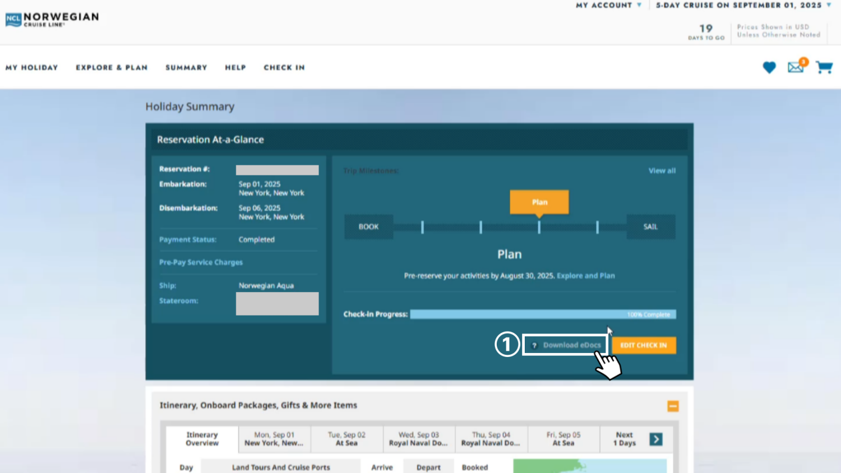841x473 pixels.
Task: Click the Norwegian Aqua ship name
Action: (x=266, y=286)
